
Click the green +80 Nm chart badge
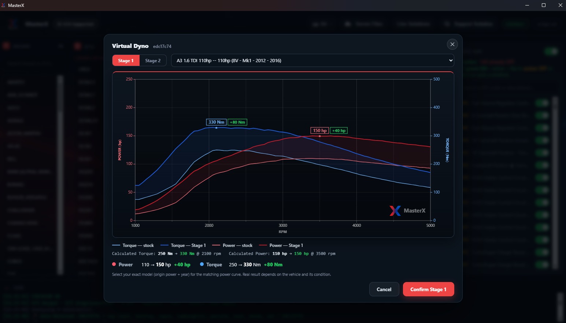point(237,122)
